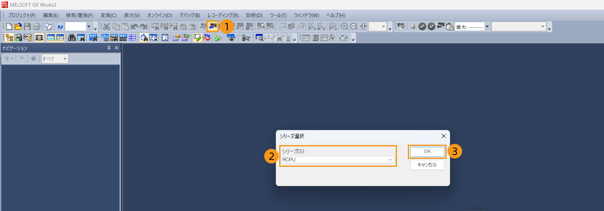Open the 編集(E) menu

click(x=51, y=15)
